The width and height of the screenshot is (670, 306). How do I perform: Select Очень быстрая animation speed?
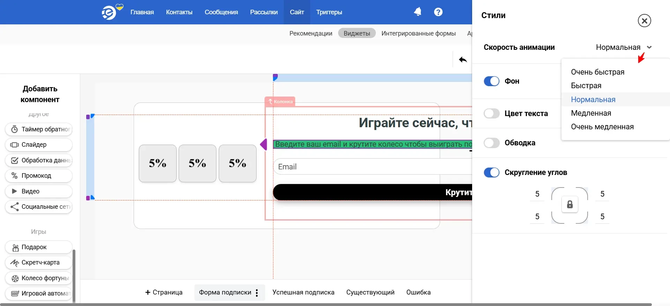tap(597, 72)
